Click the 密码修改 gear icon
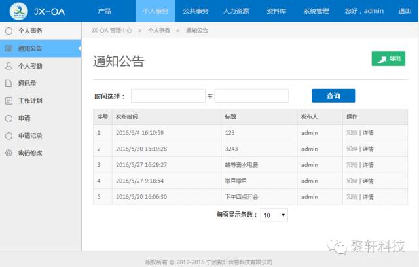This screenshot has width=419, height=267. (x=9, y=153)
